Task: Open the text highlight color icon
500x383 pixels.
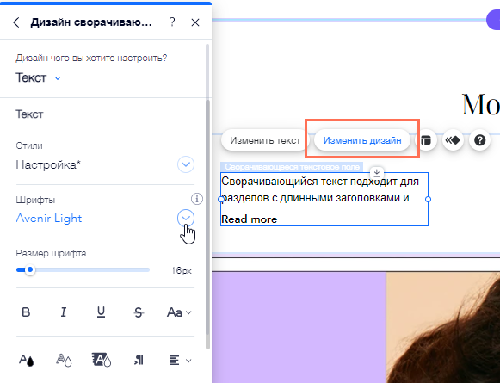Action: coord(102,360)
